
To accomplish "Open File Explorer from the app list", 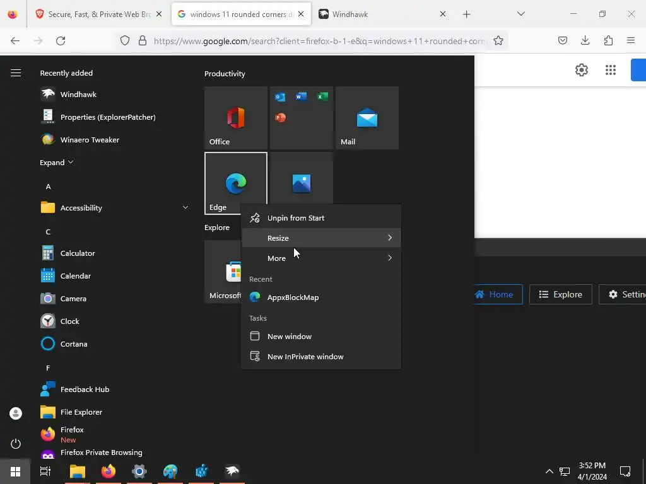I will 81,412.
